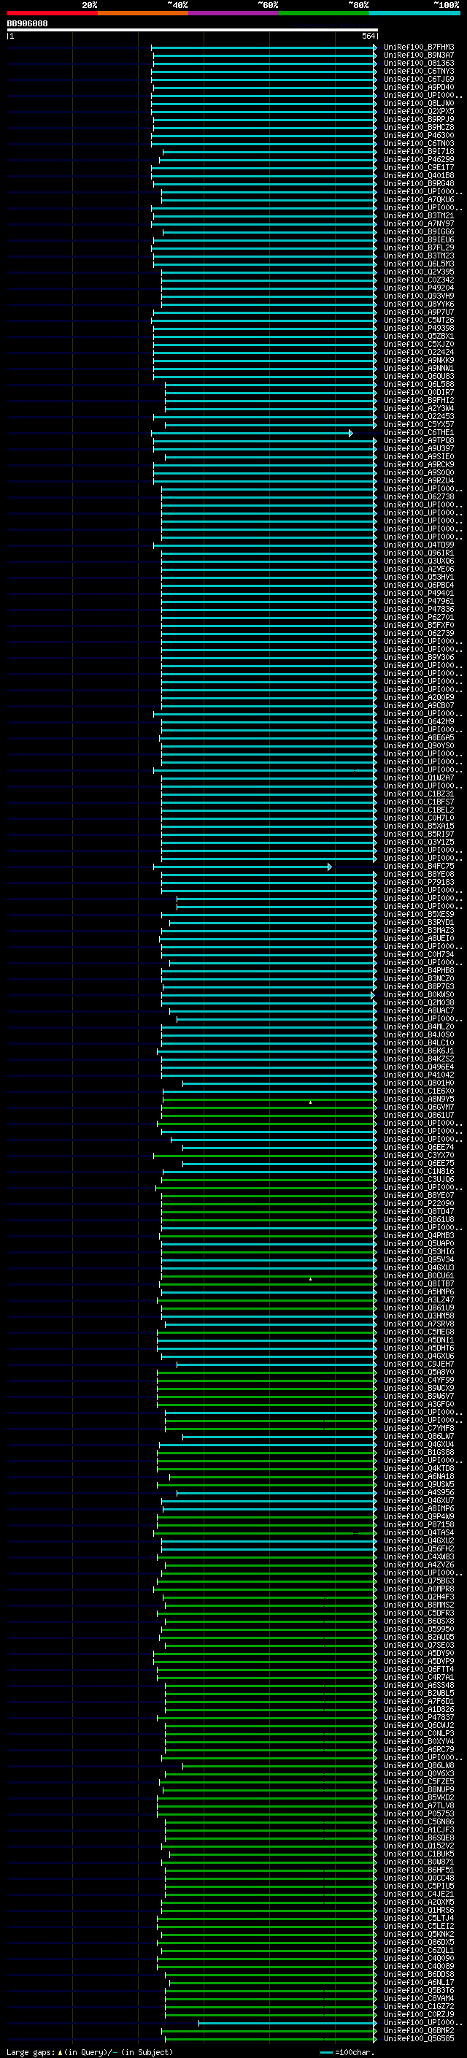
Task: Select hit label UniRef100_Q8LJW0
Action: click(x=418, y=103)
